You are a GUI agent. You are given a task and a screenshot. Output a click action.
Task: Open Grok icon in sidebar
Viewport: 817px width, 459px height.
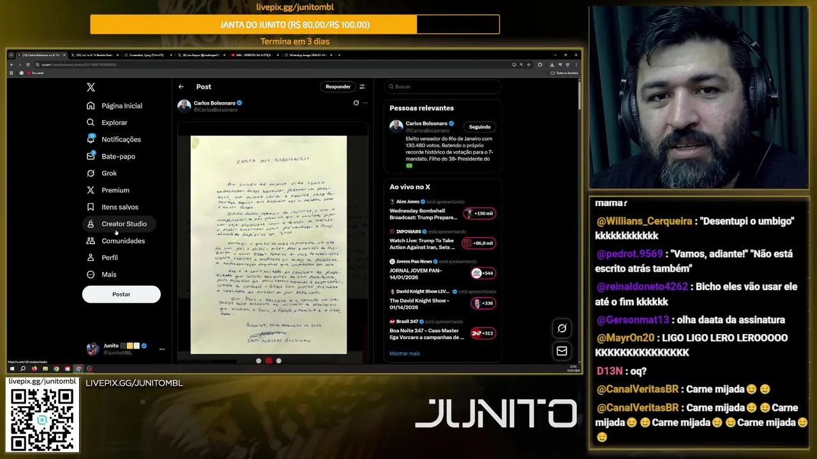[91, 173]
